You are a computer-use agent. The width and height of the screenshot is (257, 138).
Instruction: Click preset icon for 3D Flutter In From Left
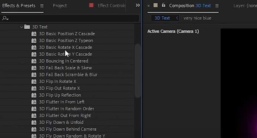click(34, 102)
